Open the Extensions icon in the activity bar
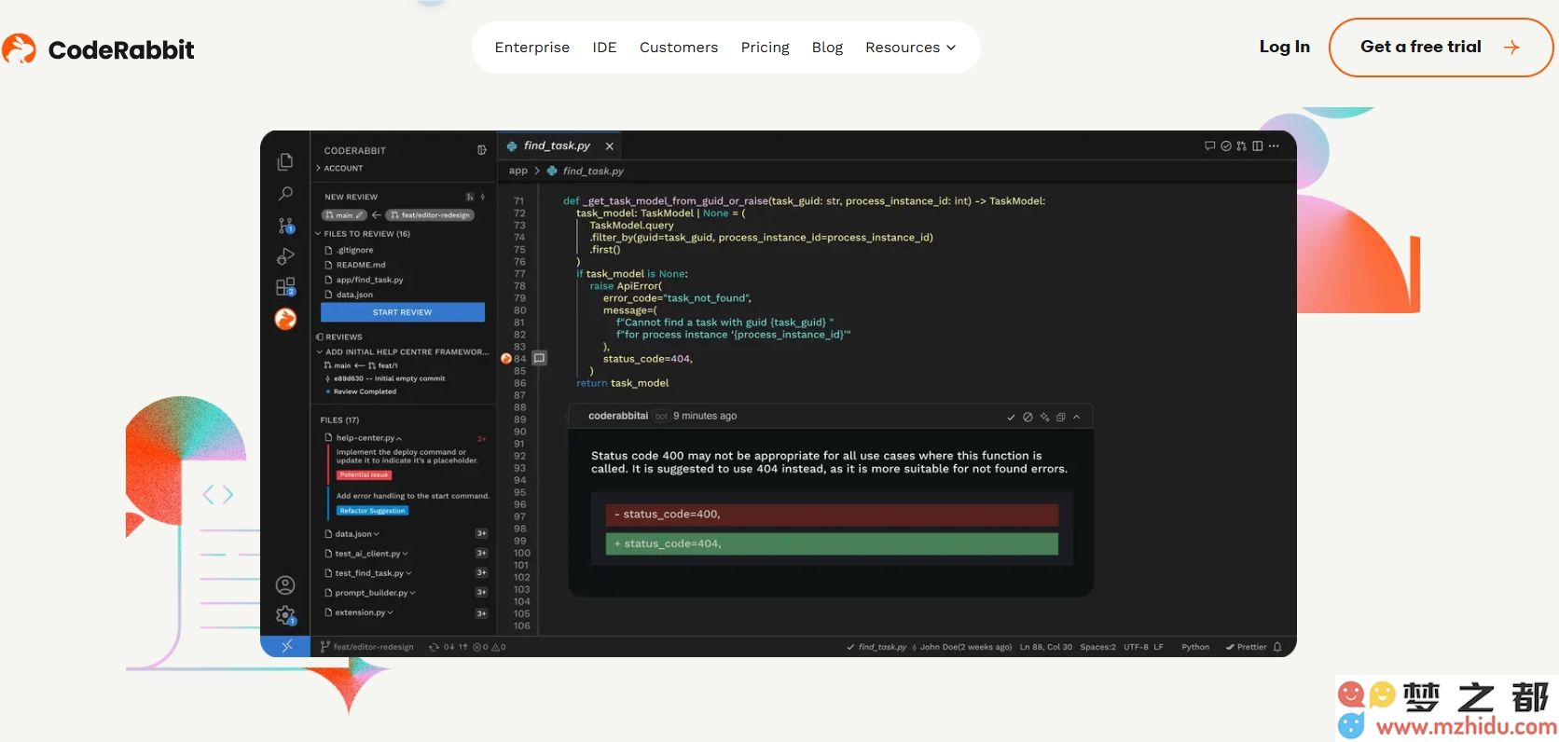Screen dimensions: 1559x742 pyautogui.click(x=285, y=287)
